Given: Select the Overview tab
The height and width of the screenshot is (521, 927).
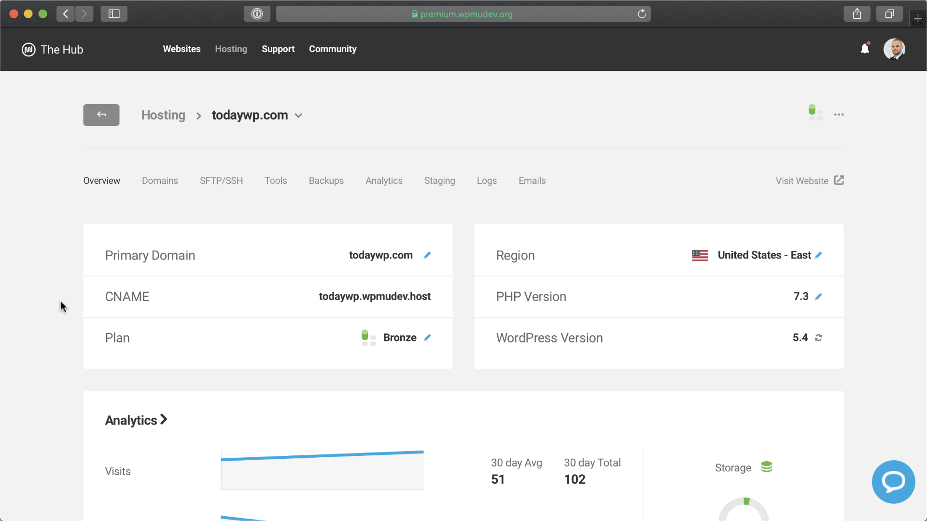Looking at the screenshot, I should point(101,180).
